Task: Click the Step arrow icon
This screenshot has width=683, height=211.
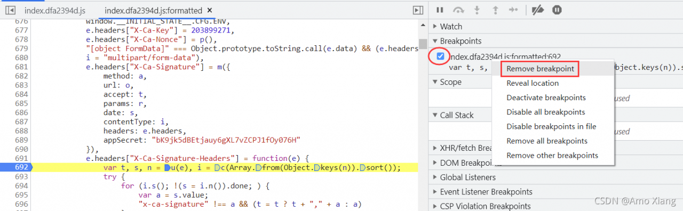Action: click(x=513, y=10)
